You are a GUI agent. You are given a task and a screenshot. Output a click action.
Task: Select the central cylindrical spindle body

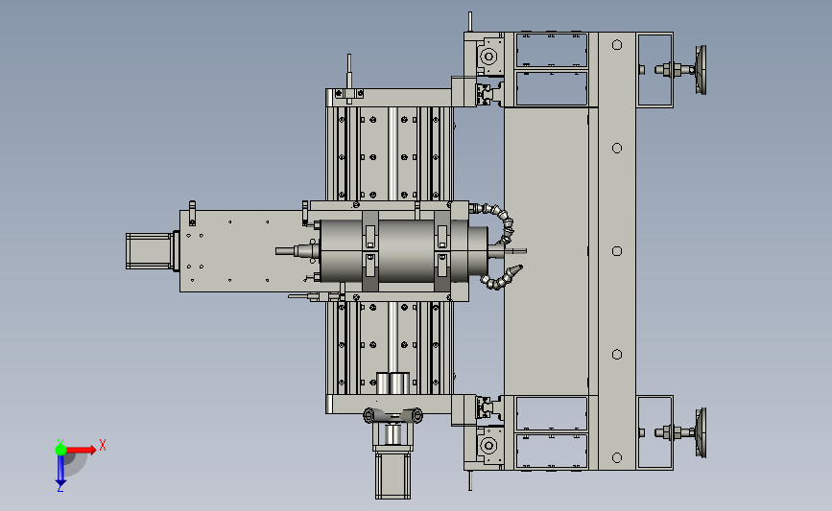(x=393, y=251)
